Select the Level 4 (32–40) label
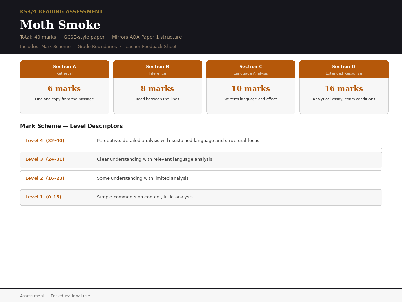The width and height of the screenshot is (402, 302). click(45, 141)
